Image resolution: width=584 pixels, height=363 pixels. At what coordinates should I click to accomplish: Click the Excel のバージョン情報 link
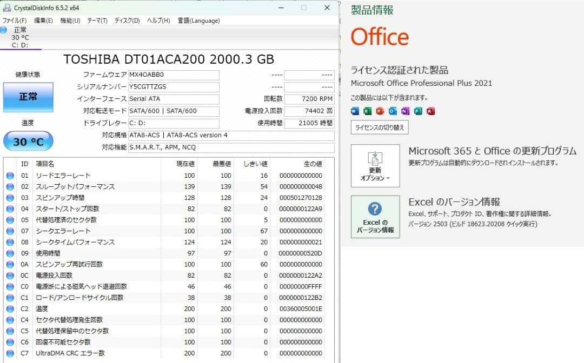[x=456, y=201]
